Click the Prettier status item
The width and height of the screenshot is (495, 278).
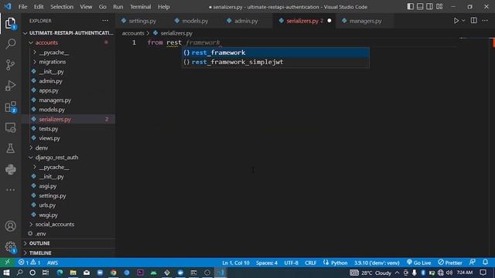click(450, 263)
